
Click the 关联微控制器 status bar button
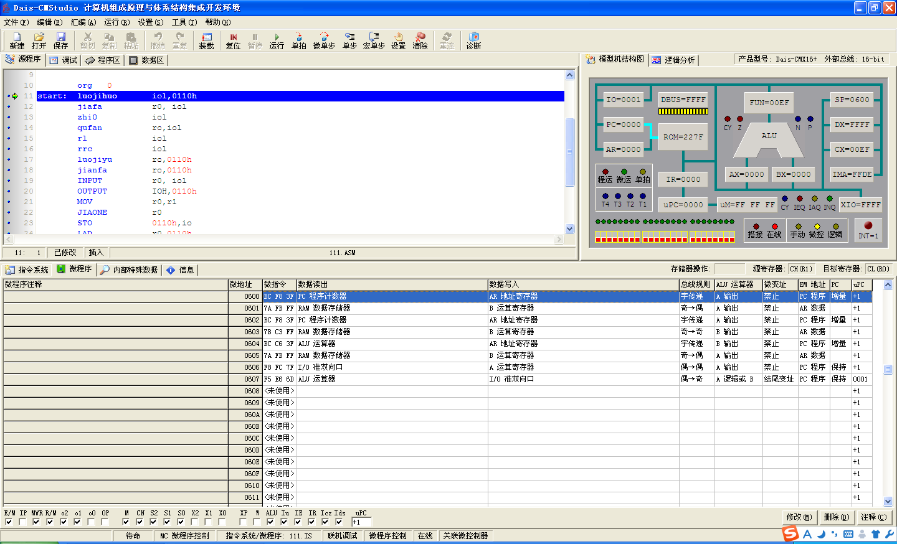point(465,536)
